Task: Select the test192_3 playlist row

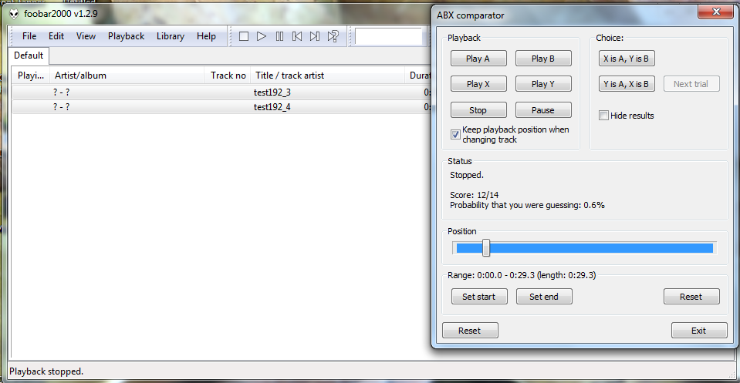Action: [221, 92]
